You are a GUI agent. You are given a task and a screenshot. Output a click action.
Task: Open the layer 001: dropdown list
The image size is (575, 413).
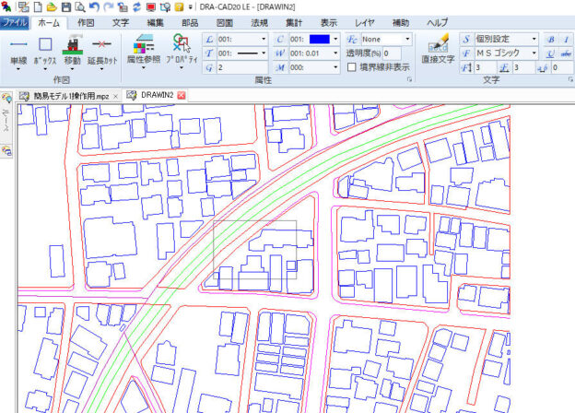[x=264, y=40]
